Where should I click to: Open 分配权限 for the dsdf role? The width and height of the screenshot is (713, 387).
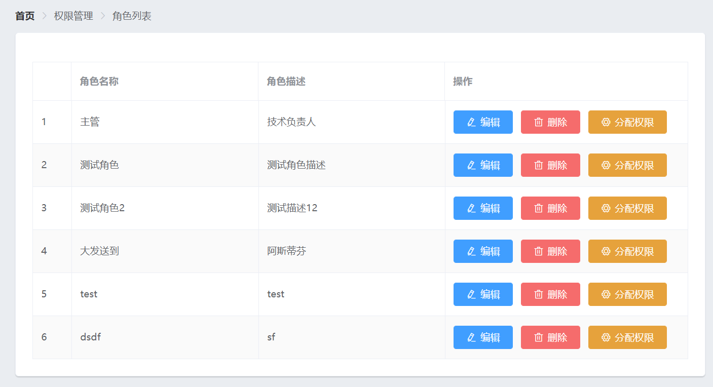pos(627,337)
